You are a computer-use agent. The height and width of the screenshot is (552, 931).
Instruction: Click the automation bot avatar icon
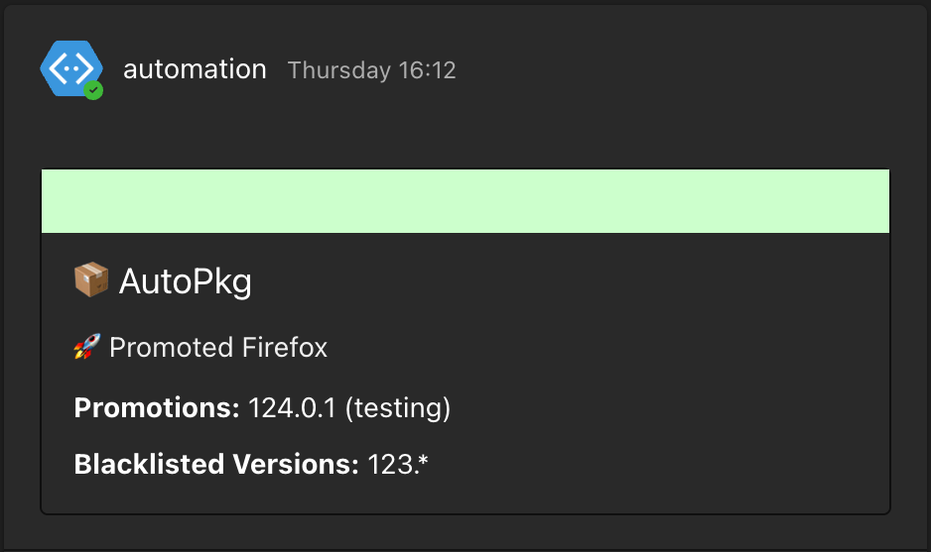69,67
